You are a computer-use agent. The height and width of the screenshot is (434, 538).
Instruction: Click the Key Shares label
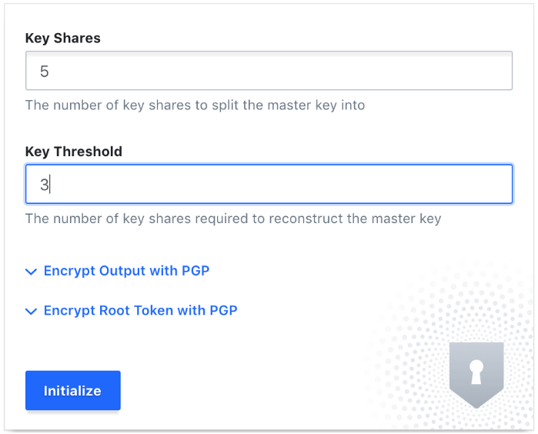coord(63,38)
